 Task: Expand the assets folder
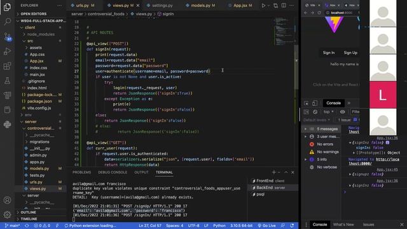coord(36,48)
